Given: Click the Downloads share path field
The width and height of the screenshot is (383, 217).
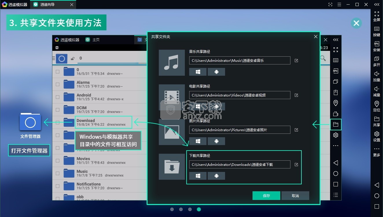Looking at the screenshot, I should click(x=240, y=164).
